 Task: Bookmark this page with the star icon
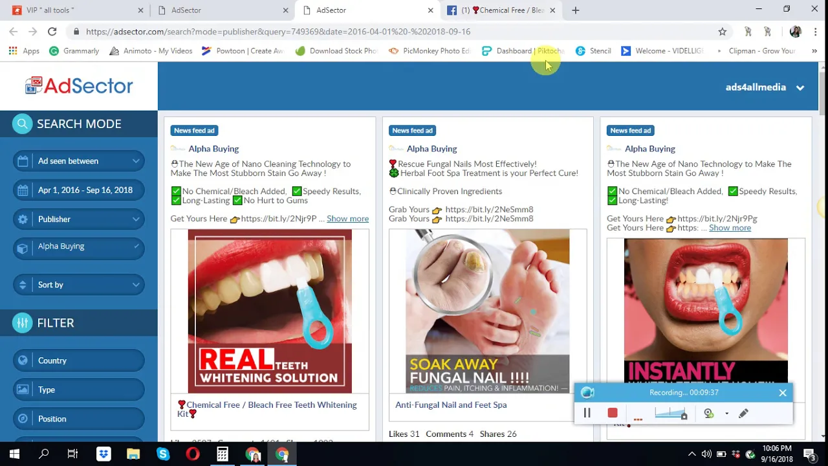coord(722,31)
